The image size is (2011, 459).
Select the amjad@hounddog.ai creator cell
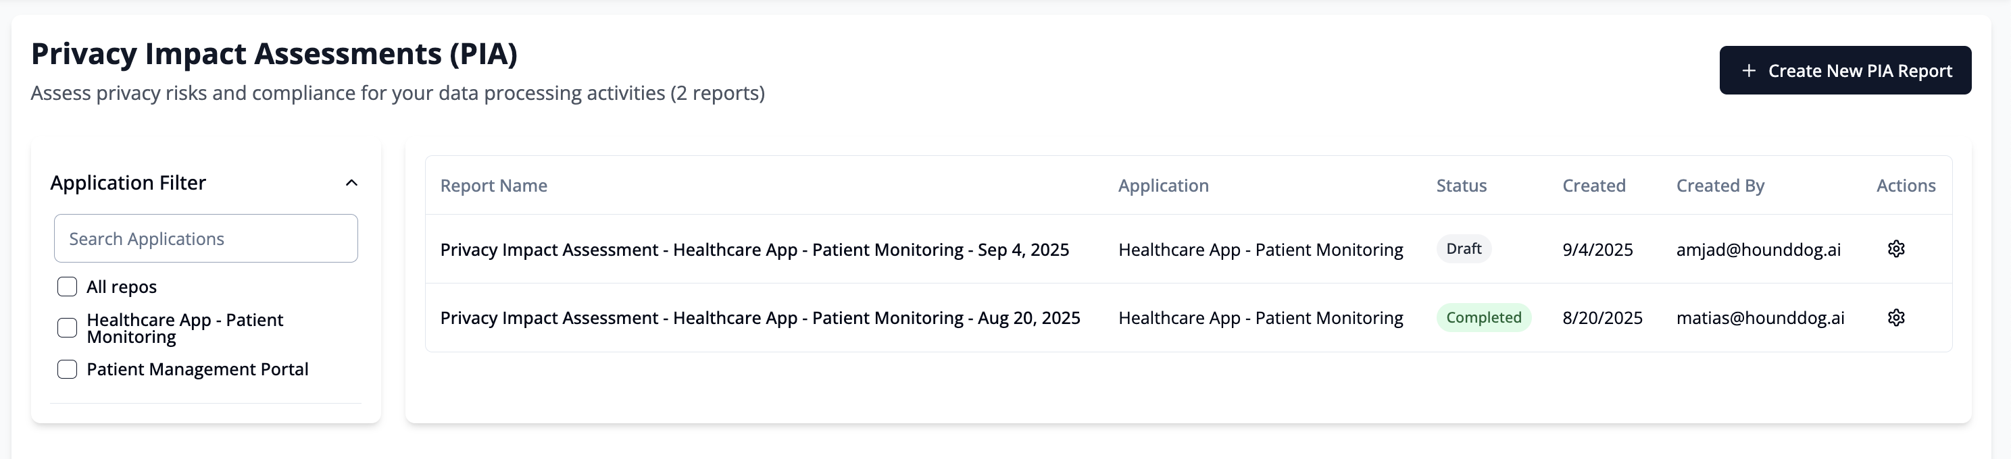[x=1758, y=249]
